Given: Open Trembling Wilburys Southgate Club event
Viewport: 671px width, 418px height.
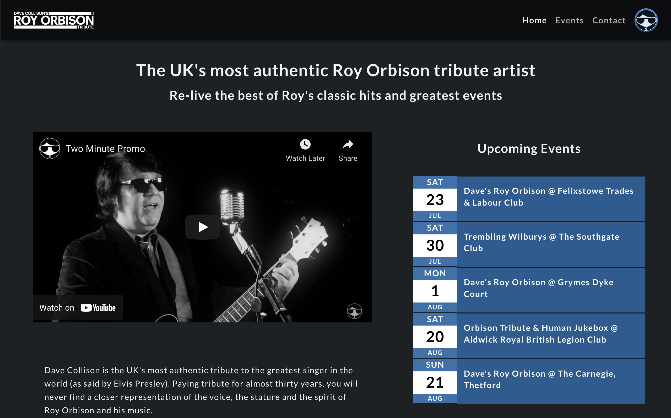Looking at the screenshot, I should [x=541, y=243].
